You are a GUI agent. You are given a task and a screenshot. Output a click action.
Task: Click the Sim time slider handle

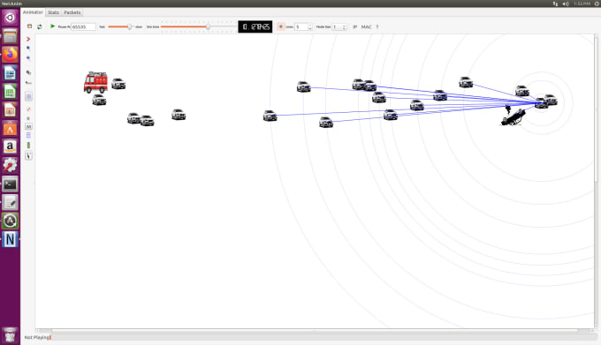point(208,26)
